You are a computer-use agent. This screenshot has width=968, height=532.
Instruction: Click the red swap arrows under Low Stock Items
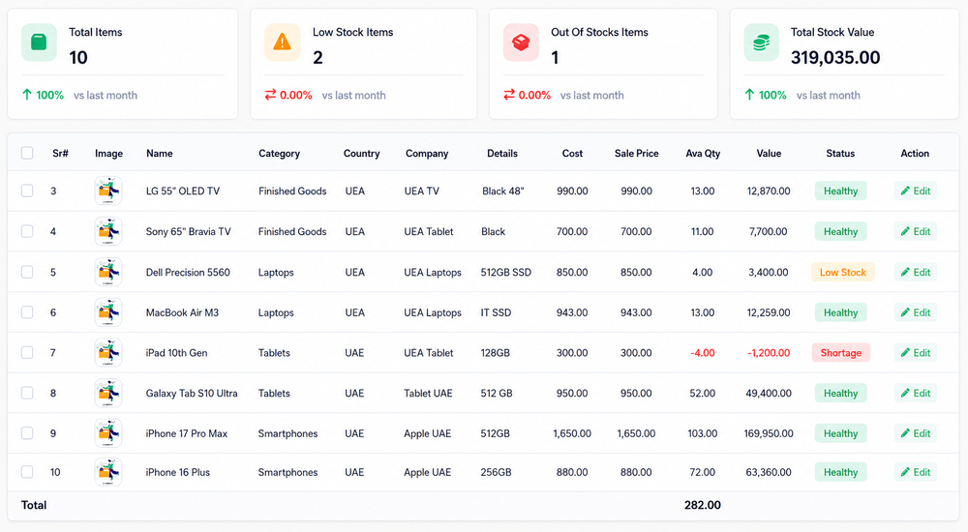[x=270, y=95]
